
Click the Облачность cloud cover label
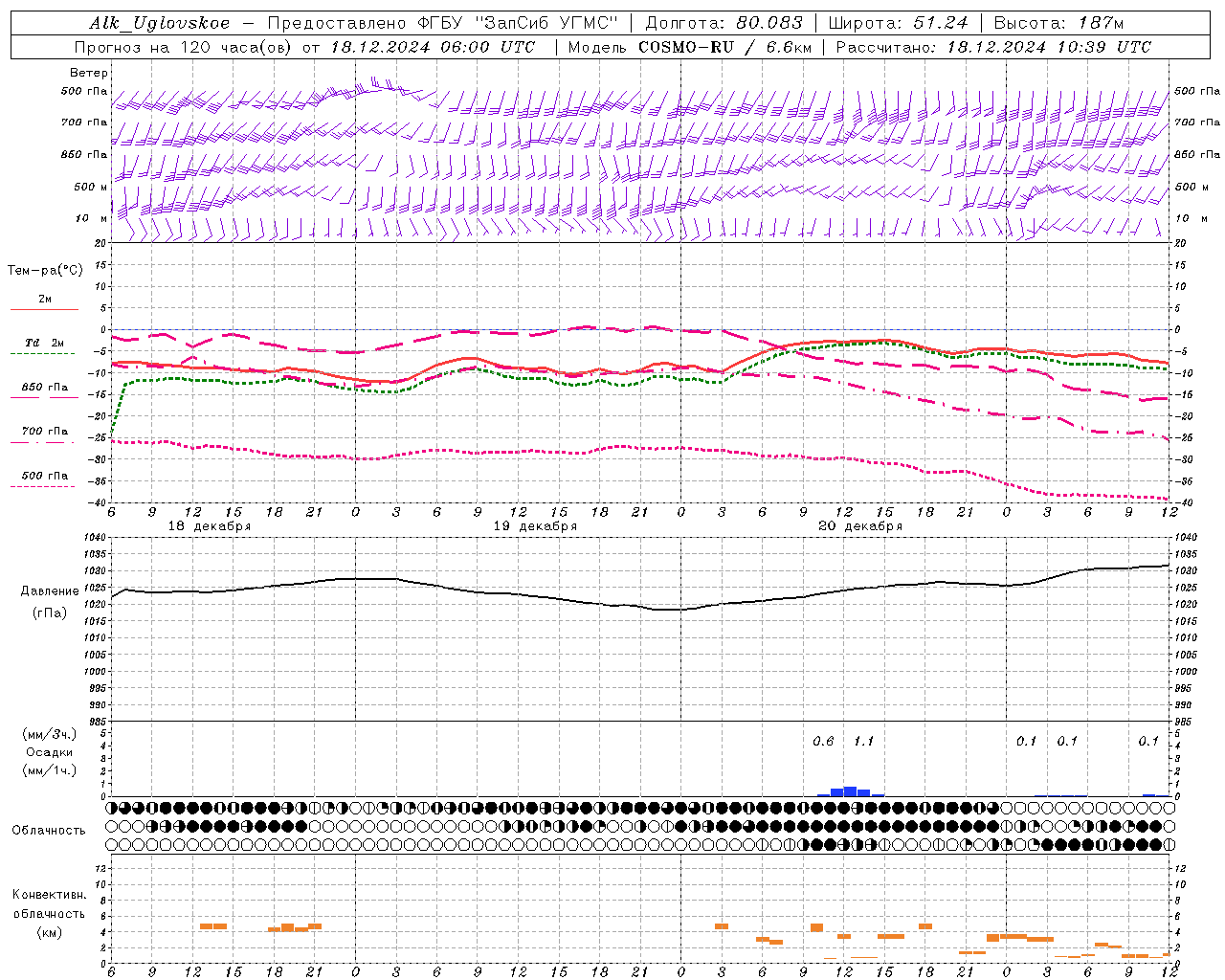49,831
